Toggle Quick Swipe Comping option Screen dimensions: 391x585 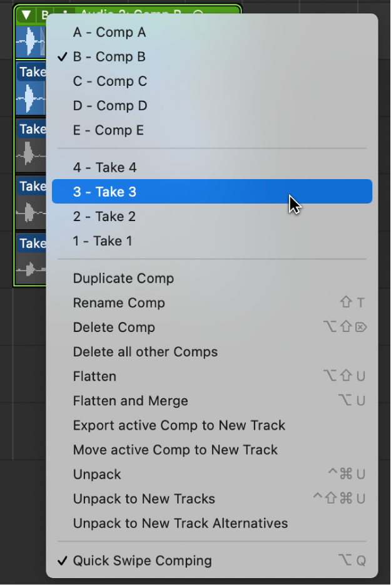tap(142, 561)
